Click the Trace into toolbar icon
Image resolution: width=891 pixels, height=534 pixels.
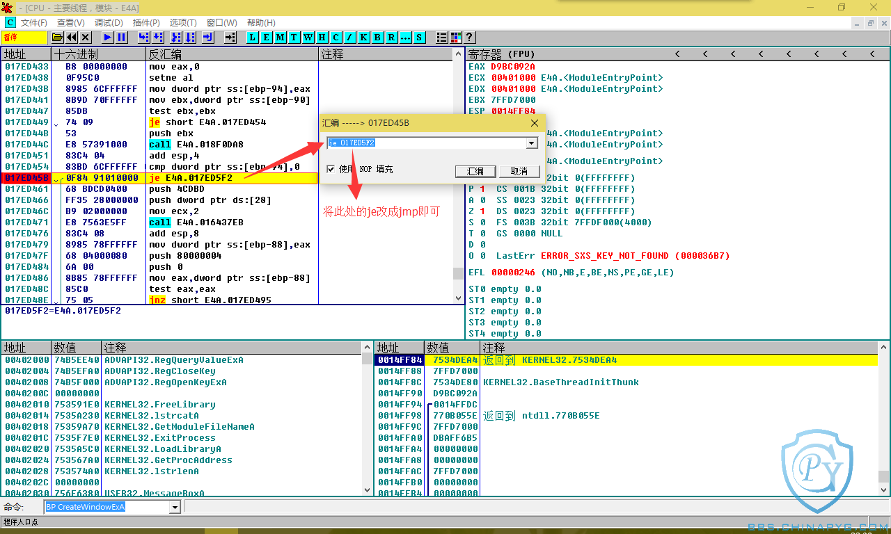176,38
